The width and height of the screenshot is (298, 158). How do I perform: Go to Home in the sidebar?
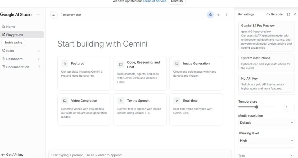pos(11,27)
